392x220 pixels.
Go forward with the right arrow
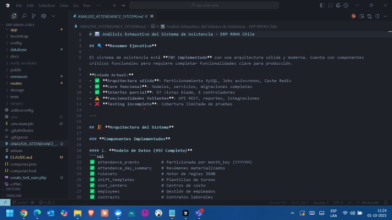click(x=123, y=5)
